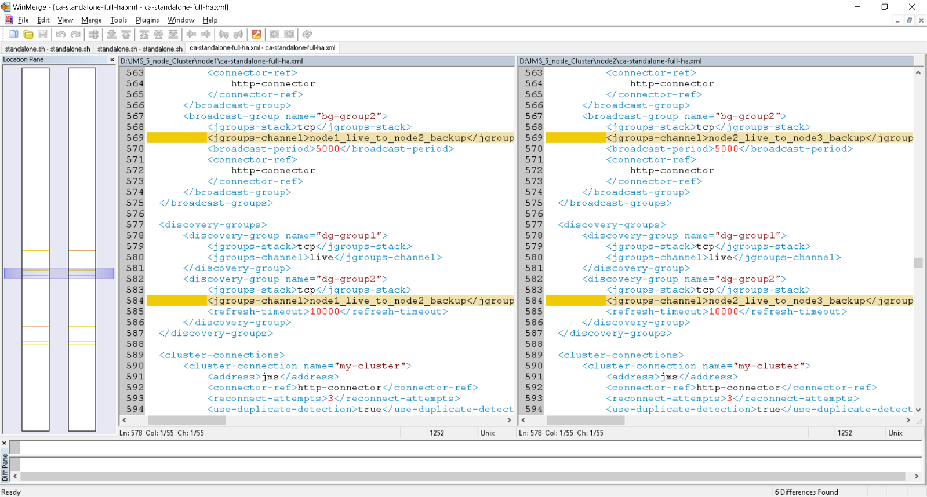Click vertical scrollbar down arrow
Viewport: 927px width, 497px height.
coord(918,410)
